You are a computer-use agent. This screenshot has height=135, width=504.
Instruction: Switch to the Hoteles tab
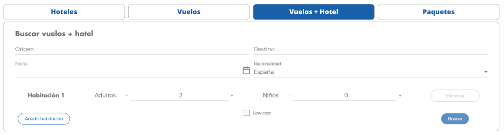click(64, 12)
